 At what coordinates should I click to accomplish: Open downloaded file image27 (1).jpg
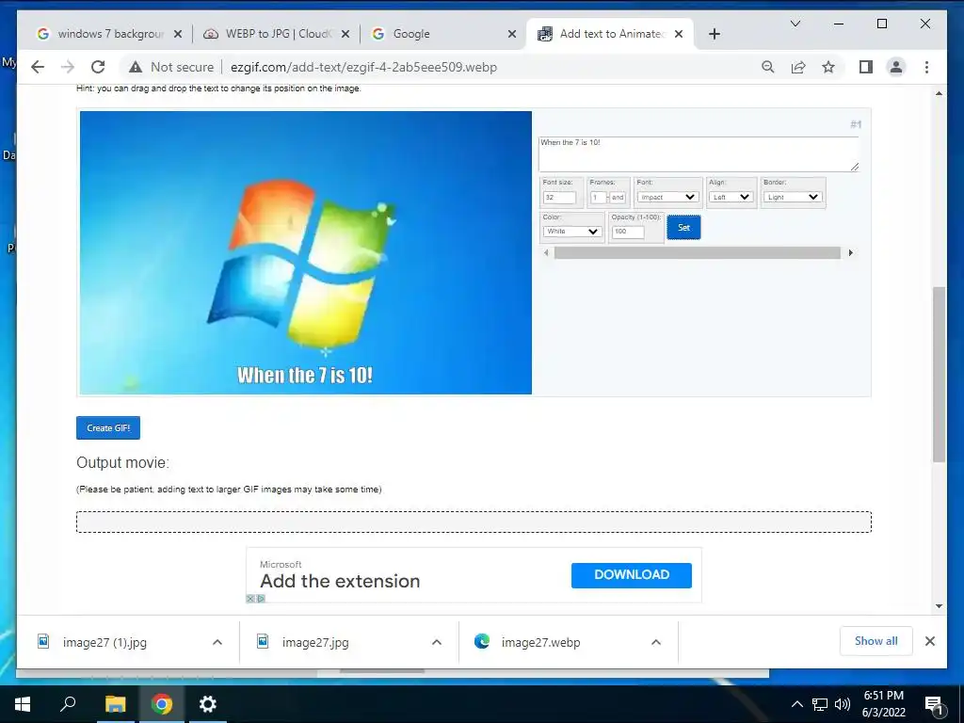point(104,642)
